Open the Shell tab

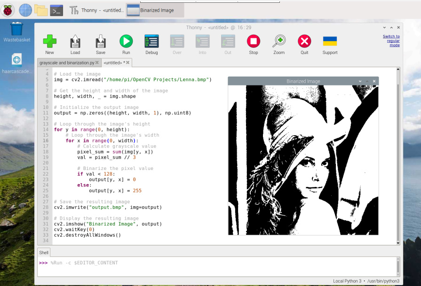44,253
